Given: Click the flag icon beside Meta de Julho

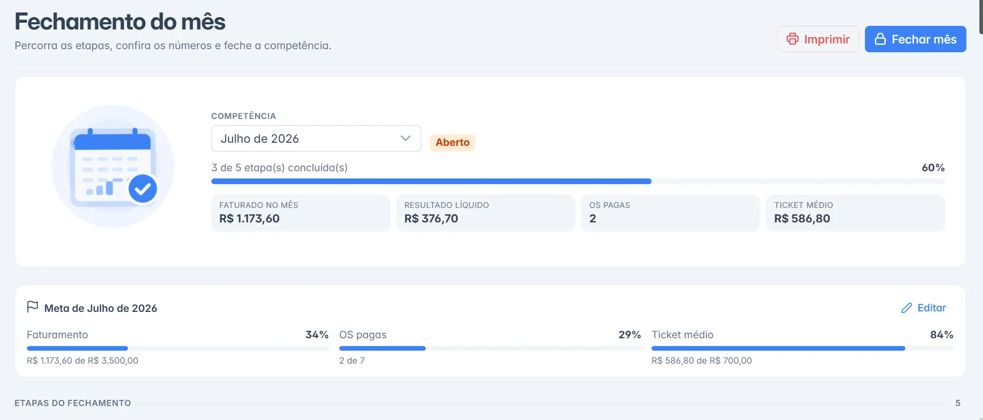Looking at the screenshot, I should (33, 307).
